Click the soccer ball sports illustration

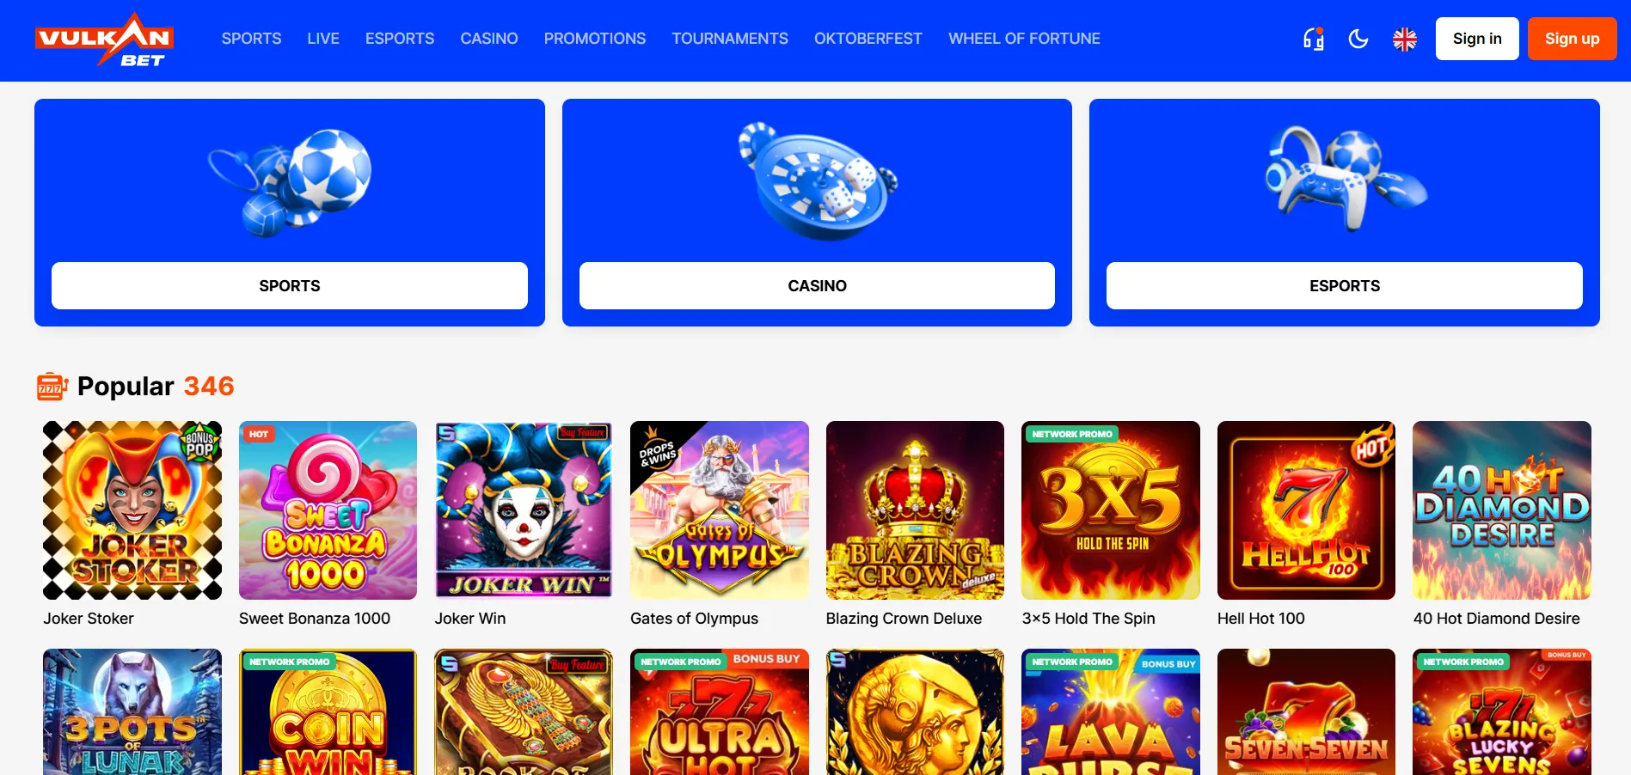(290, 181)
